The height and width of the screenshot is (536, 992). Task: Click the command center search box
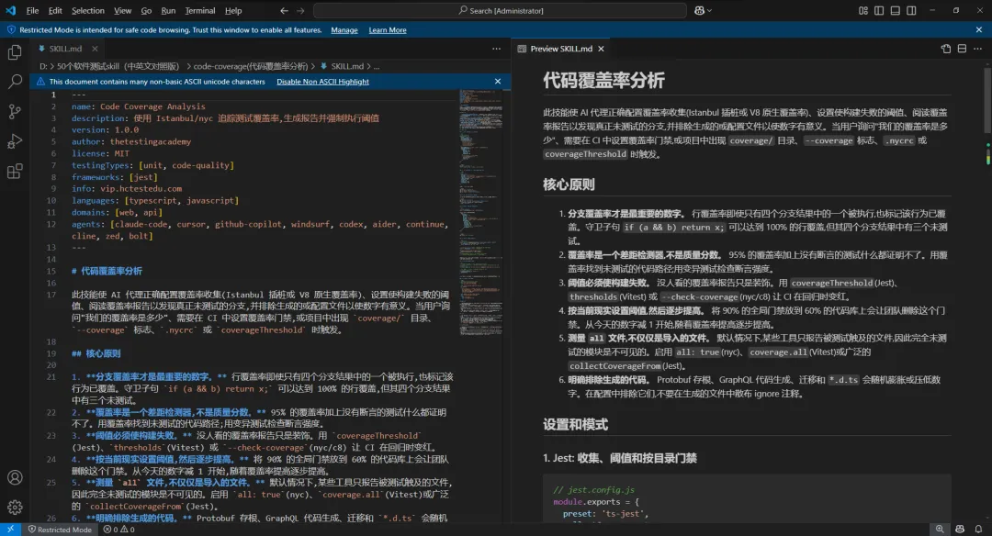click(500, 11)
